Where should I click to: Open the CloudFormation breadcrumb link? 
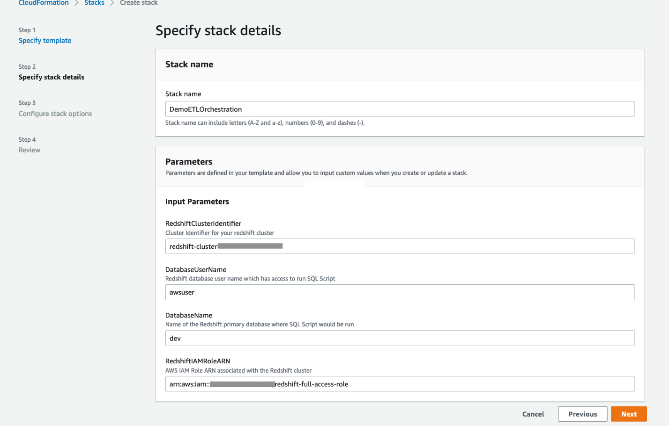point(43,3)
